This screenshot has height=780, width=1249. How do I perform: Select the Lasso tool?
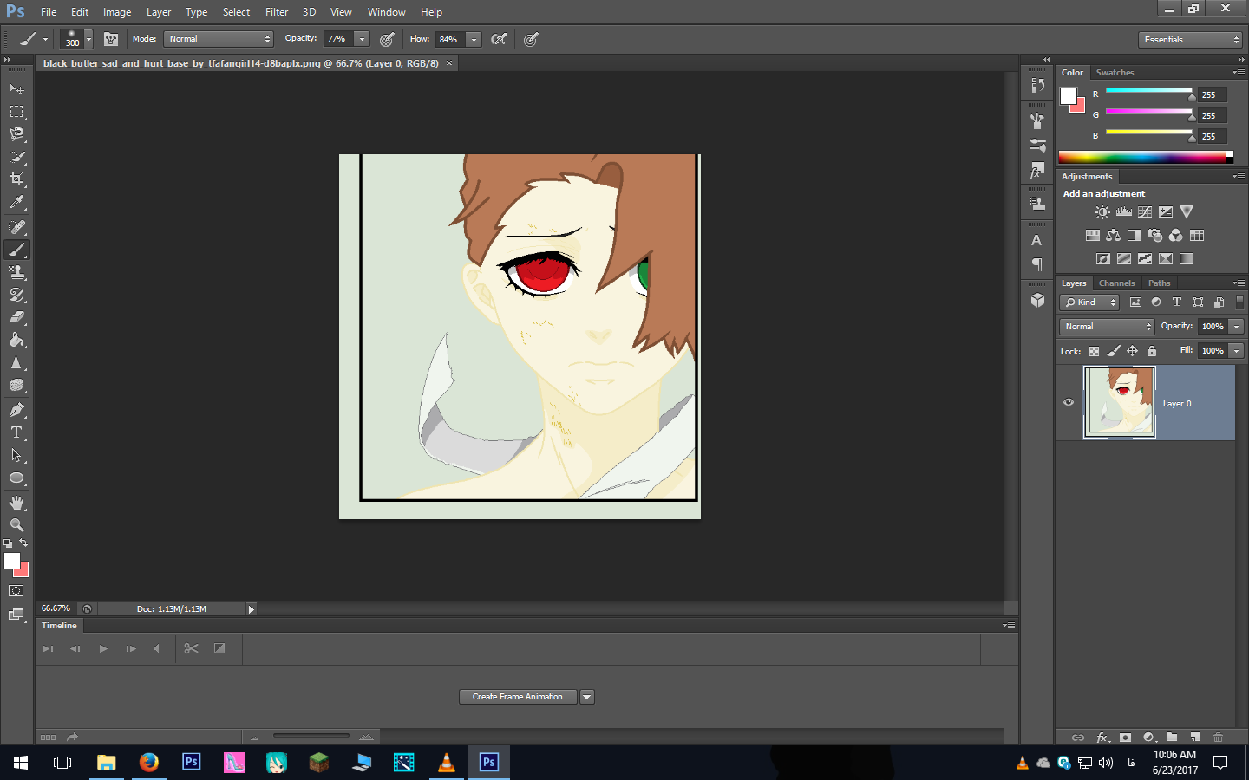tap(16, 134)
